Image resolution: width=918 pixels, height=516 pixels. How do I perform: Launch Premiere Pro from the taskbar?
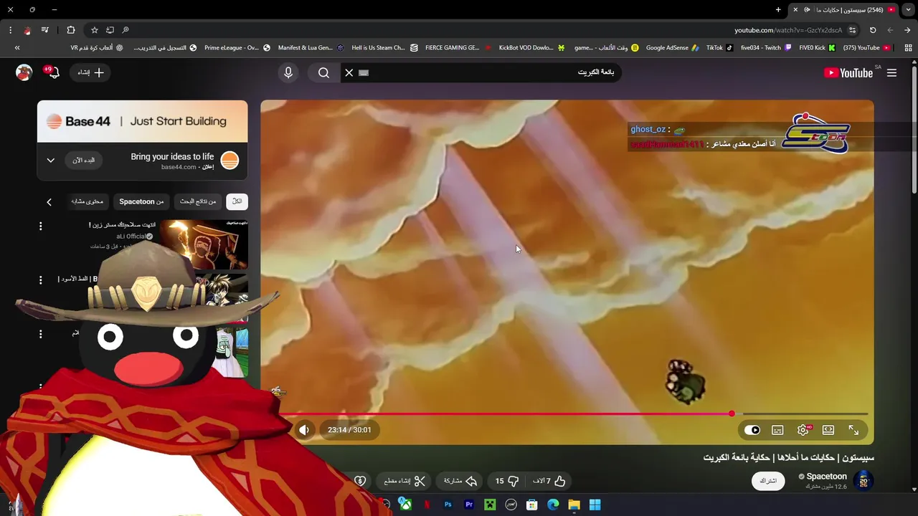coord(468,505)
